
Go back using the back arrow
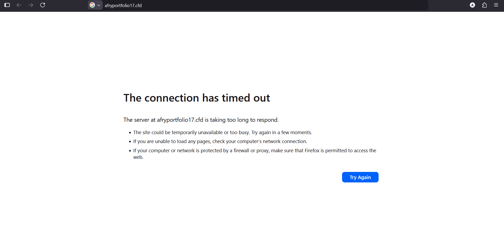[x=19, y=5]
